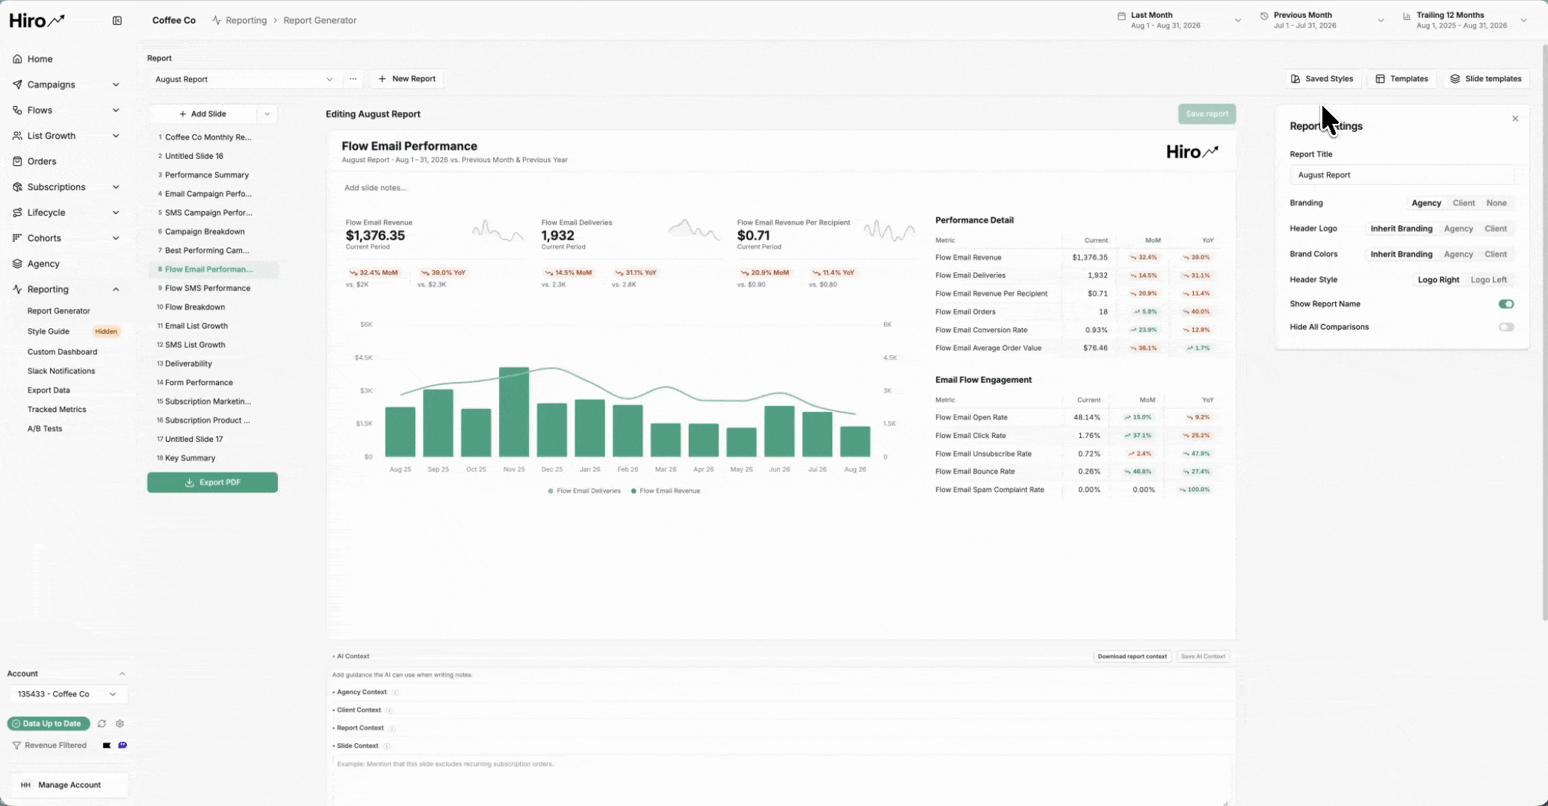Set Branding to Client
The width and height of the screenshot is (1548, 806).
pyautogui.click(x=1464, y=203)
